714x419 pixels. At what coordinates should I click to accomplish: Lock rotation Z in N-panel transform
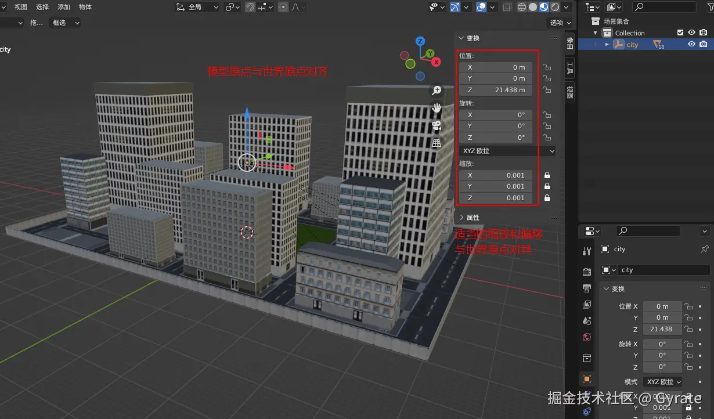point(547,138)
